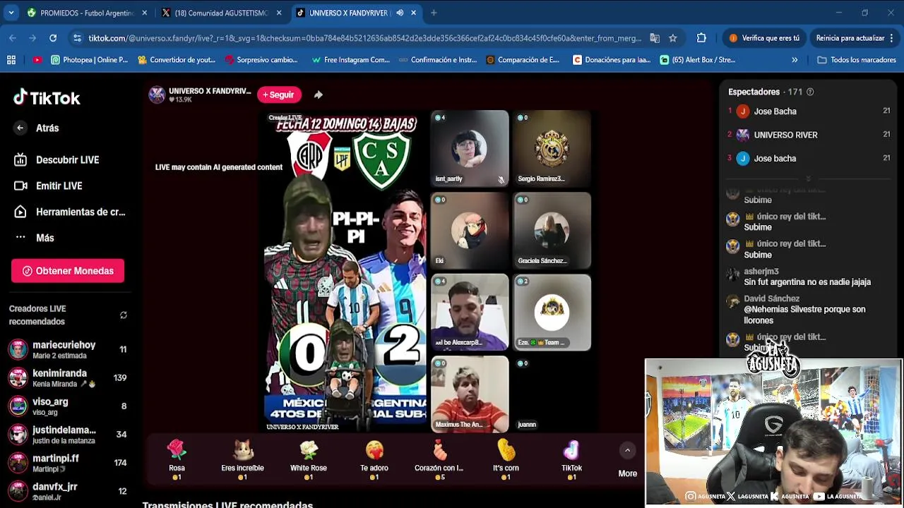Open kenimiranda live creator
Viewport: 904px width, 508px height.
pyautogui.click(x=67, y=377)
